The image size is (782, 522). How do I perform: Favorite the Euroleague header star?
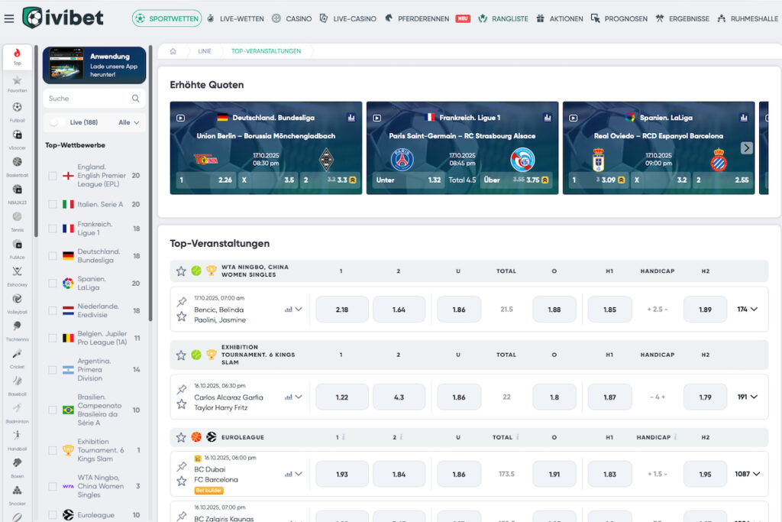point(181,437)
